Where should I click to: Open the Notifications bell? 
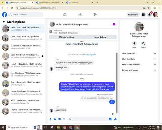point(149,15)
